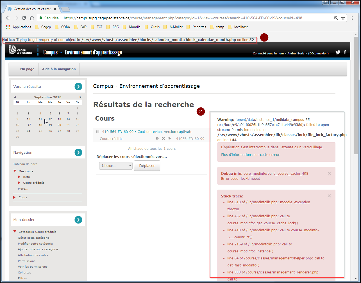Viewport: 361px width, 283px height.
Task: Open the Ma page menu tab
Action: 27,69
